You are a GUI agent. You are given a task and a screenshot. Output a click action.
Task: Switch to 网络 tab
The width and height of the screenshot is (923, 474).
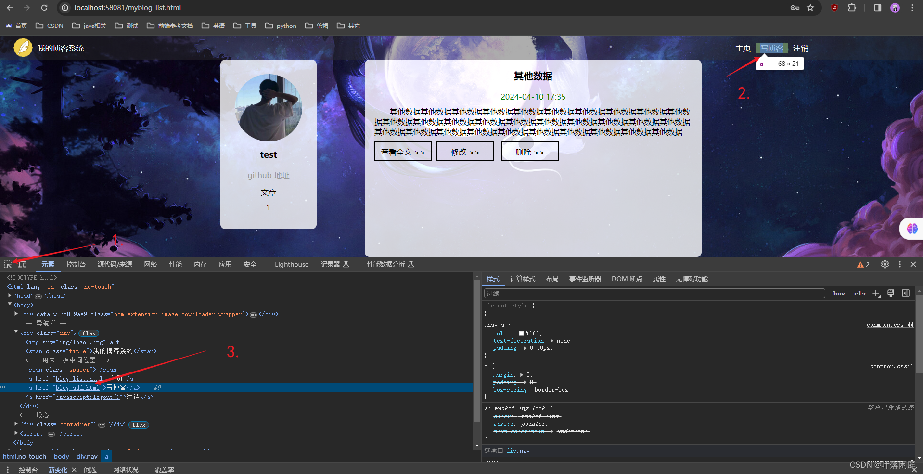tap(150, 264)
